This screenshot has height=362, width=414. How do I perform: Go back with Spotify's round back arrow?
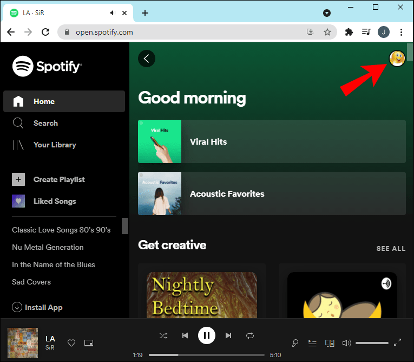click(147, 59)
